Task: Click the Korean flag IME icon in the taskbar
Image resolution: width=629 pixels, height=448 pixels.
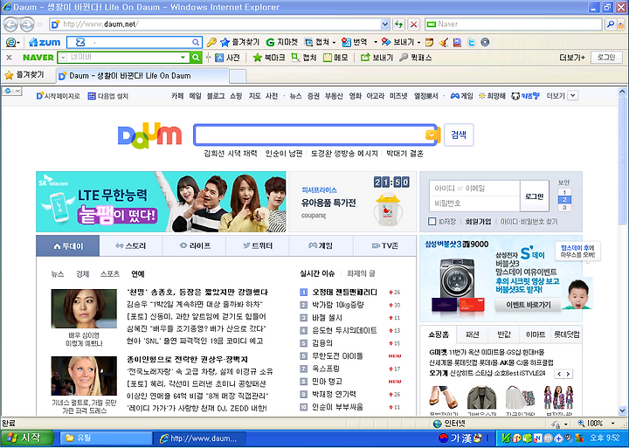Action: click(x=443, y=438)
